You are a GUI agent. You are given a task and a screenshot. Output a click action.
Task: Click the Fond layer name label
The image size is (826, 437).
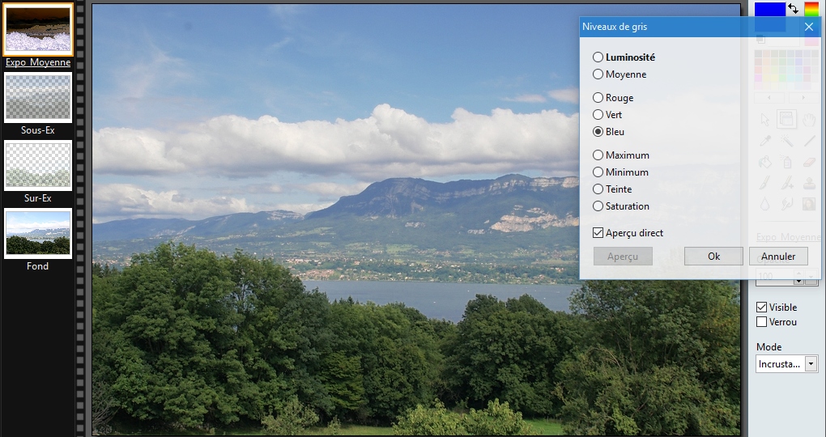(38, 266)
